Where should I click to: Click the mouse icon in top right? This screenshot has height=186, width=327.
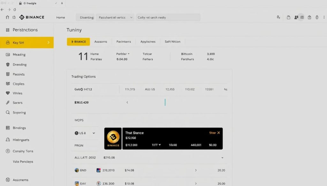317,17
